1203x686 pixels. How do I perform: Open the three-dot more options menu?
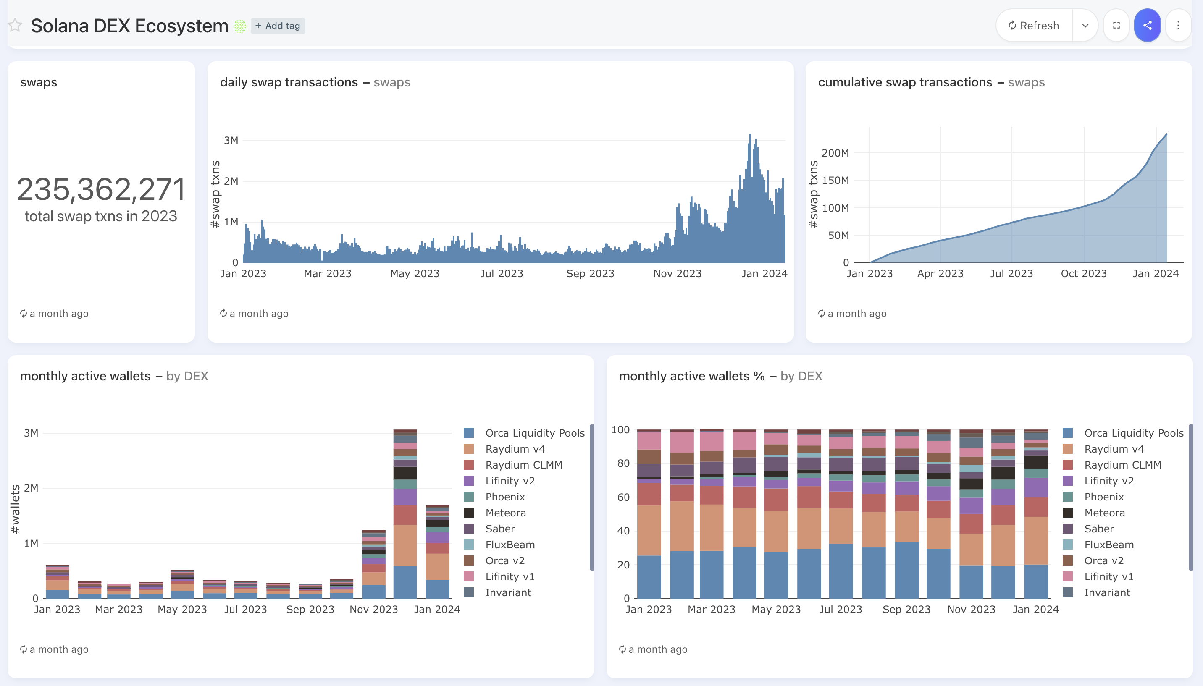click(x=1177, y=26)
